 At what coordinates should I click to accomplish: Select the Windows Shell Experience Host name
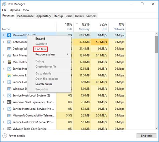point(34,102)
